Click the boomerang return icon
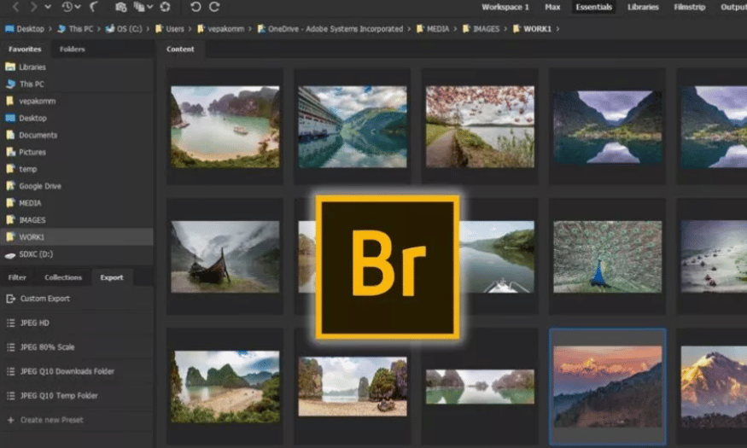 pos(94,7)
